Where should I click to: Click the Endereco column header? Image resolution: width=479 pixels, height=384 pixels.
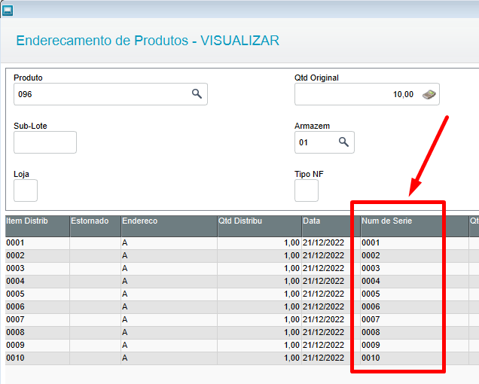(x=169, y=226)
